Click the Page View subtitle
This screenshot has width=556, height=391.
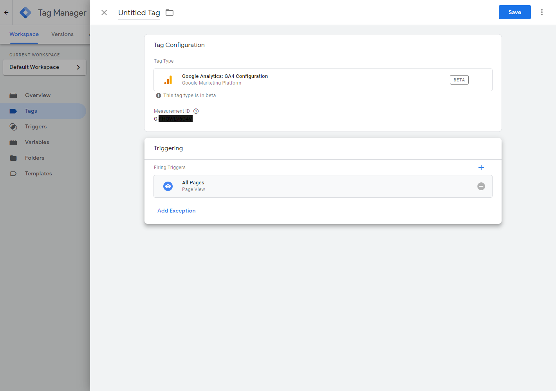(x=193, y=189)
